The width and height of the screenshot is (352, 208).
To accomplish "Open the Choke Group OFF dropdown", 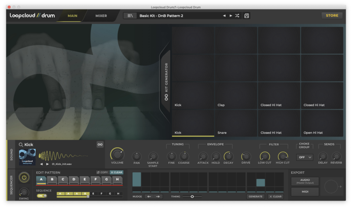I will click(x=304, y=157).
